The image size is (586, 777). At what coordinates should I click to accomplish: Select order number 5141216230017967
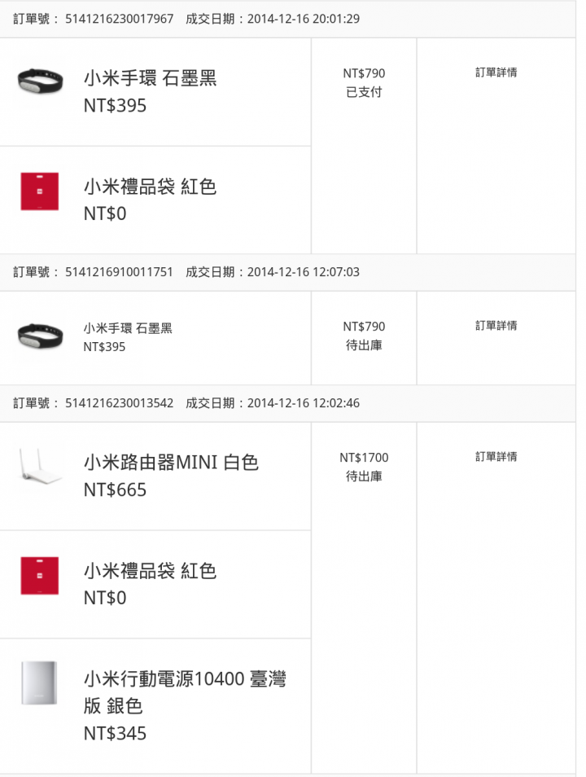tap(120, 19)
